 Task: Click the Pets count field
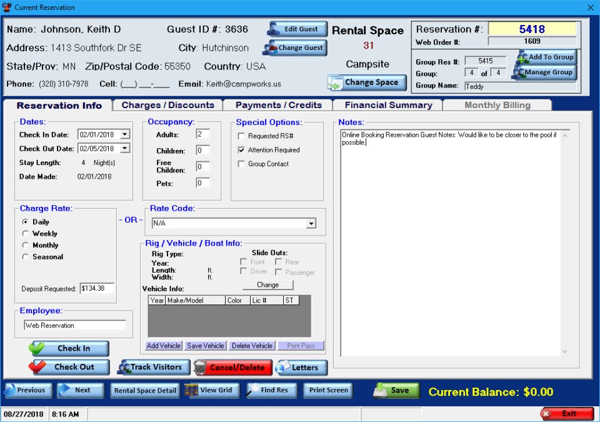click(202, 183)
